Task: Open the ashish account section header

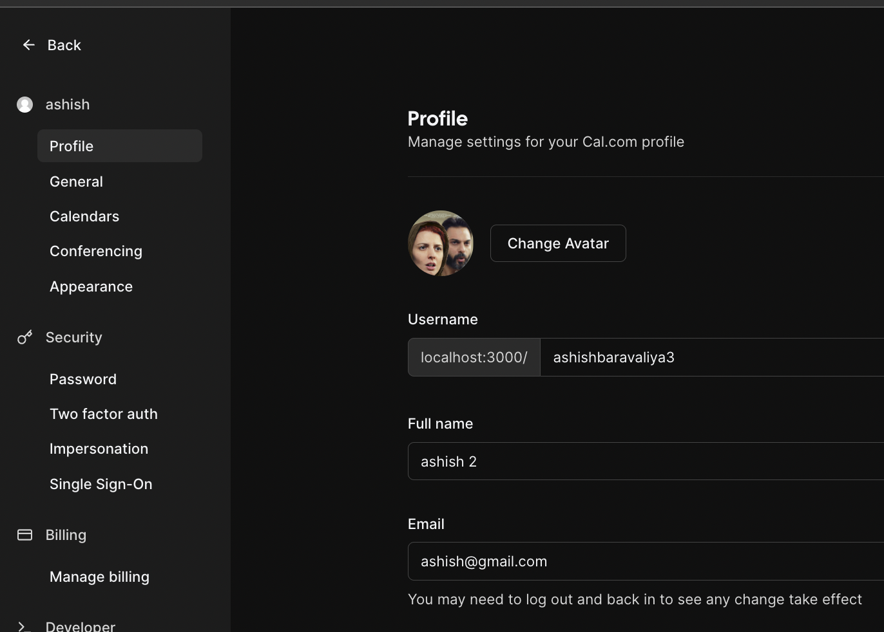Action: coord(67,104)
